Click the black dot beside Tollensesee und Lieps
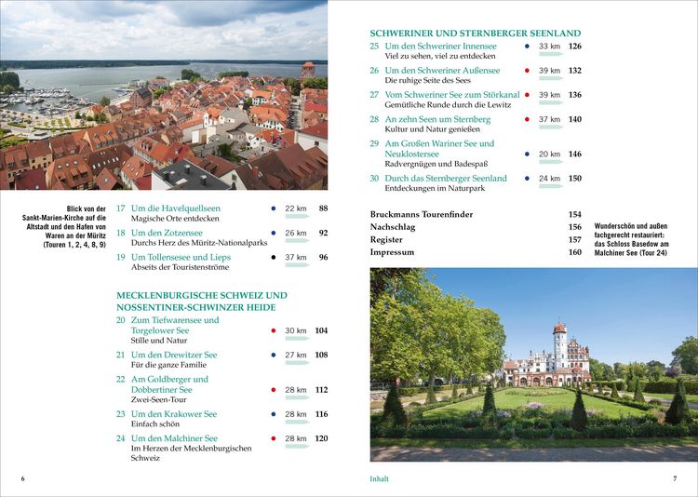698x497 pixels. pos(274,257)
